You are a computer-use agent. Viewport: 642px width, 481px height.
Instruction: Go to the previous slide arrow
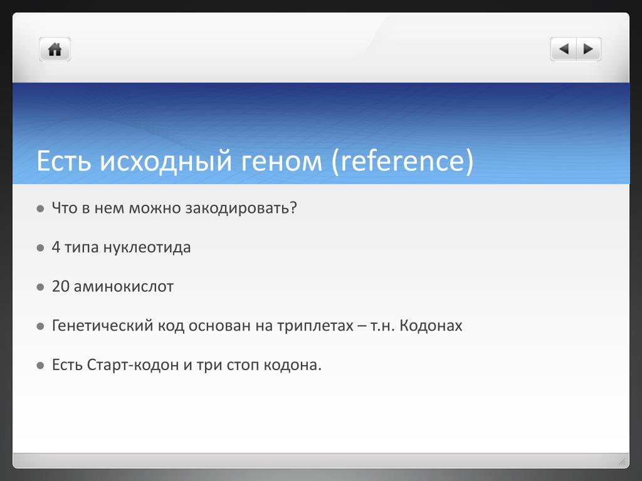click(563, 49)
